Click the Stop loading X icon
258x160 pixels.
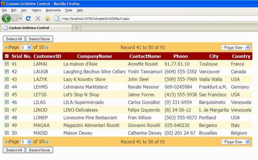click(x=38, y=19)
